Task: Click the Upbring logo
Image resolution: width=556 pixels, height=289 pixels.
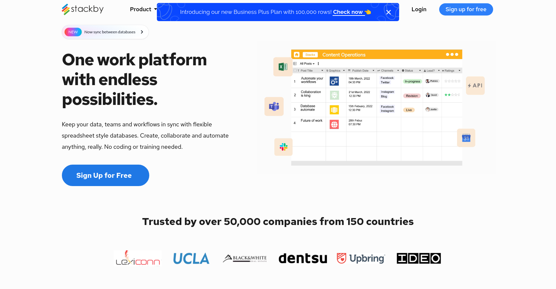Action: coord(361,258)
